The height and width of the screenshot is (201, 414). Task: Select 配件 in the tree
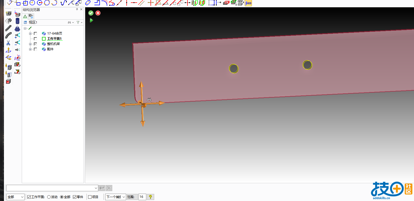click(50, 49)
